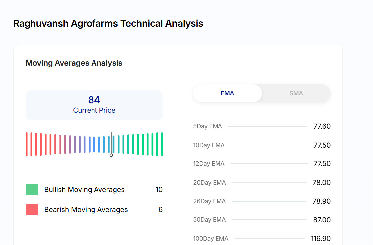Switch to the EMA tab

coord(227,93)
